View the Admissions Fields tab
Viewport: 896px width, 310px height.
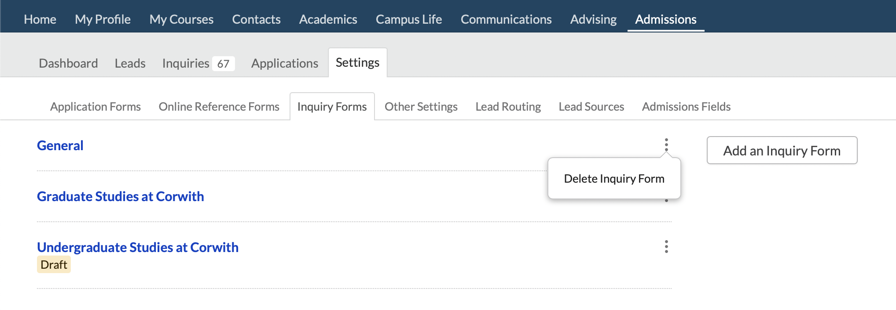click(686, 107)
